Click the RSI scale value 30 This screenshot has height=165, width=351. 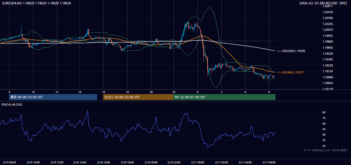(x=324, y=140)
